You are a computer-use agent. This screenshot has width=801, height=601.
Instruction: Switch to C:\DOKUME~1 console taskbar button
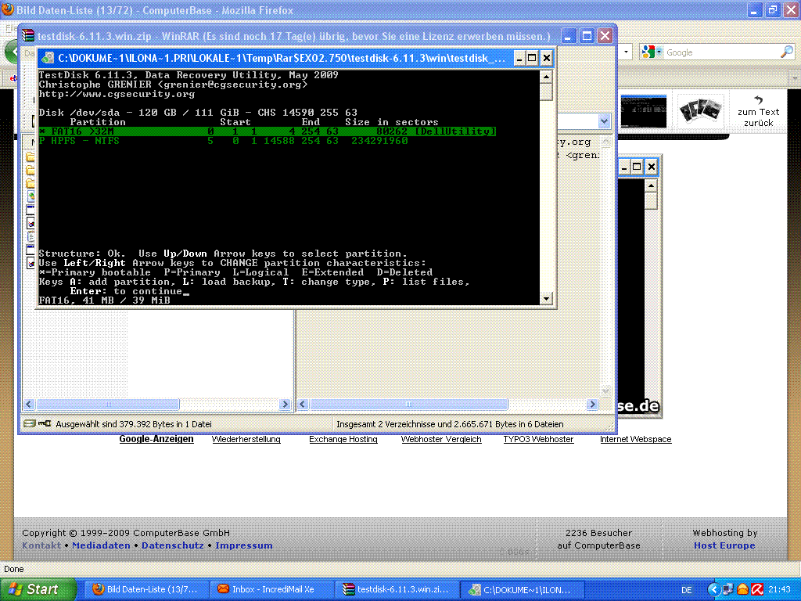coord(521,590)
